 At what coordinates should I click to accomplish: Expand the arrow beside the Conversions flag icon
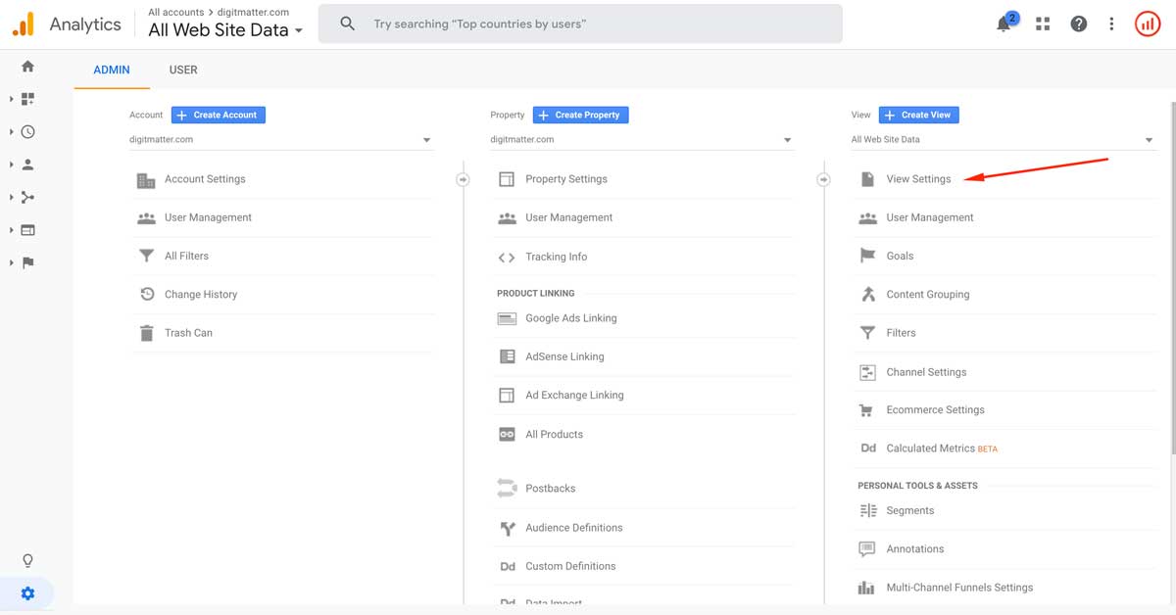[11, 262]
